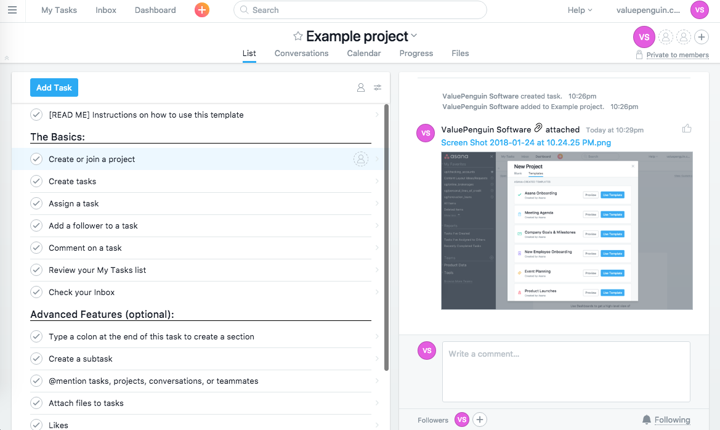Open the valuepenguin.c... workspace menu
The image size is (720, 430).
pyautogui.click(x=648, y=10)
